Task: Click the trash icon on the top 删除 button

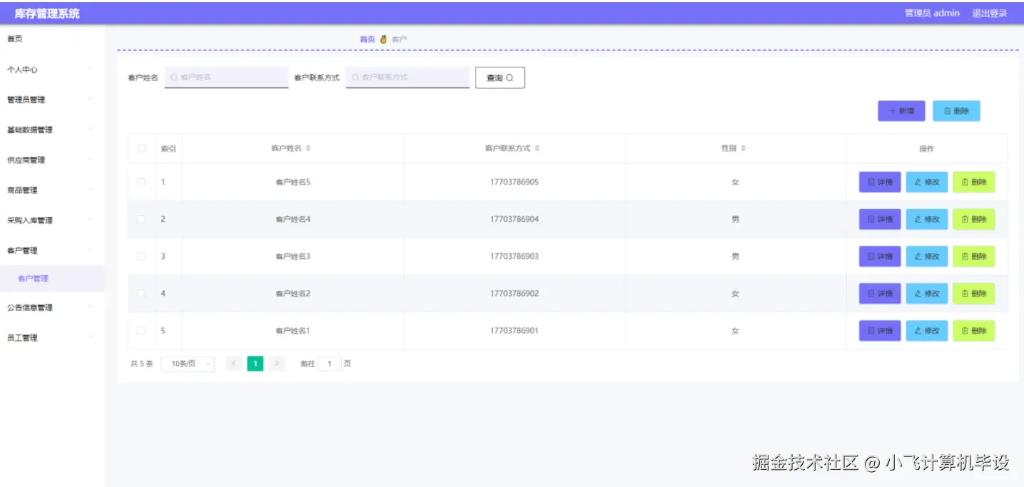Action: coord(948,111)
